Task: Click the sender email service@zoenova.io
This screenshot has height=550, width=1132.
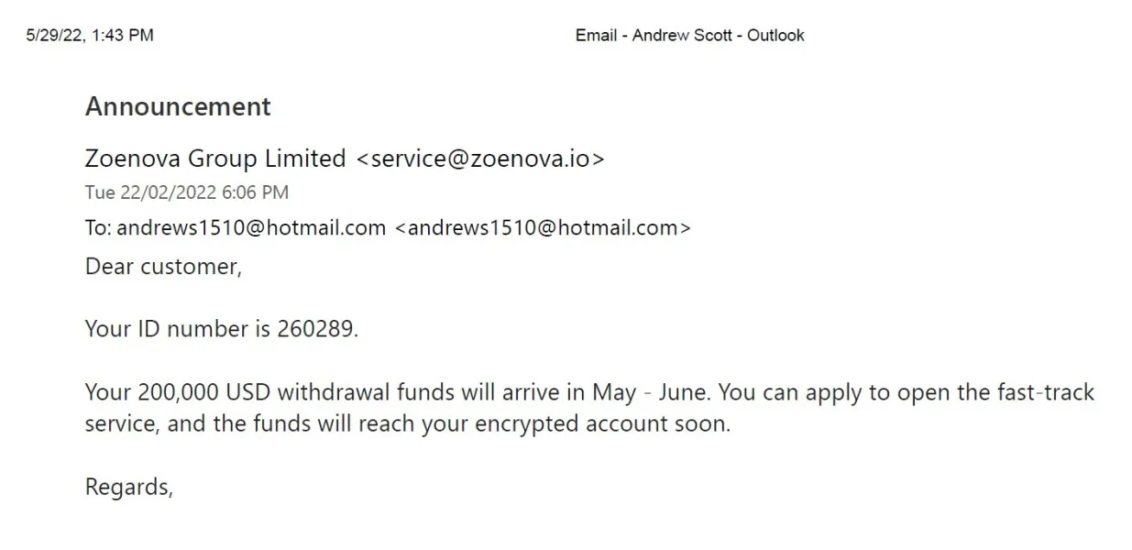Action: (479, 159)
